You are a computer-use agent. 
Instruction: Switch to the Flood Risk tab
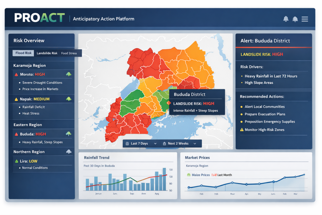tap(24, 53)
